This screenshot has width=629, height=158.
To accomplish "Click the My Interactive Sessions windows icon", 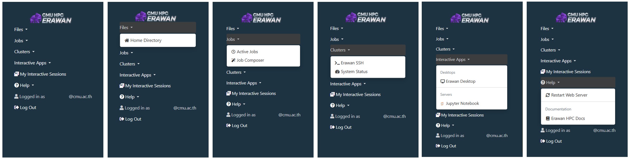I will click(17, 74).
